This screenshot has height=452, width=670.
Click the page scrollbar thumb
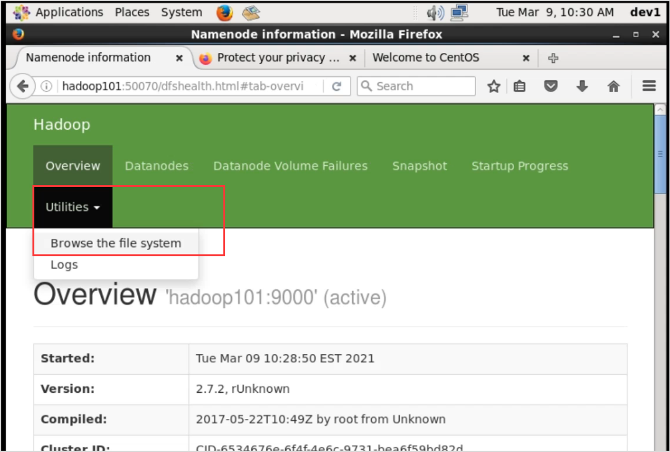click(660, 155)
